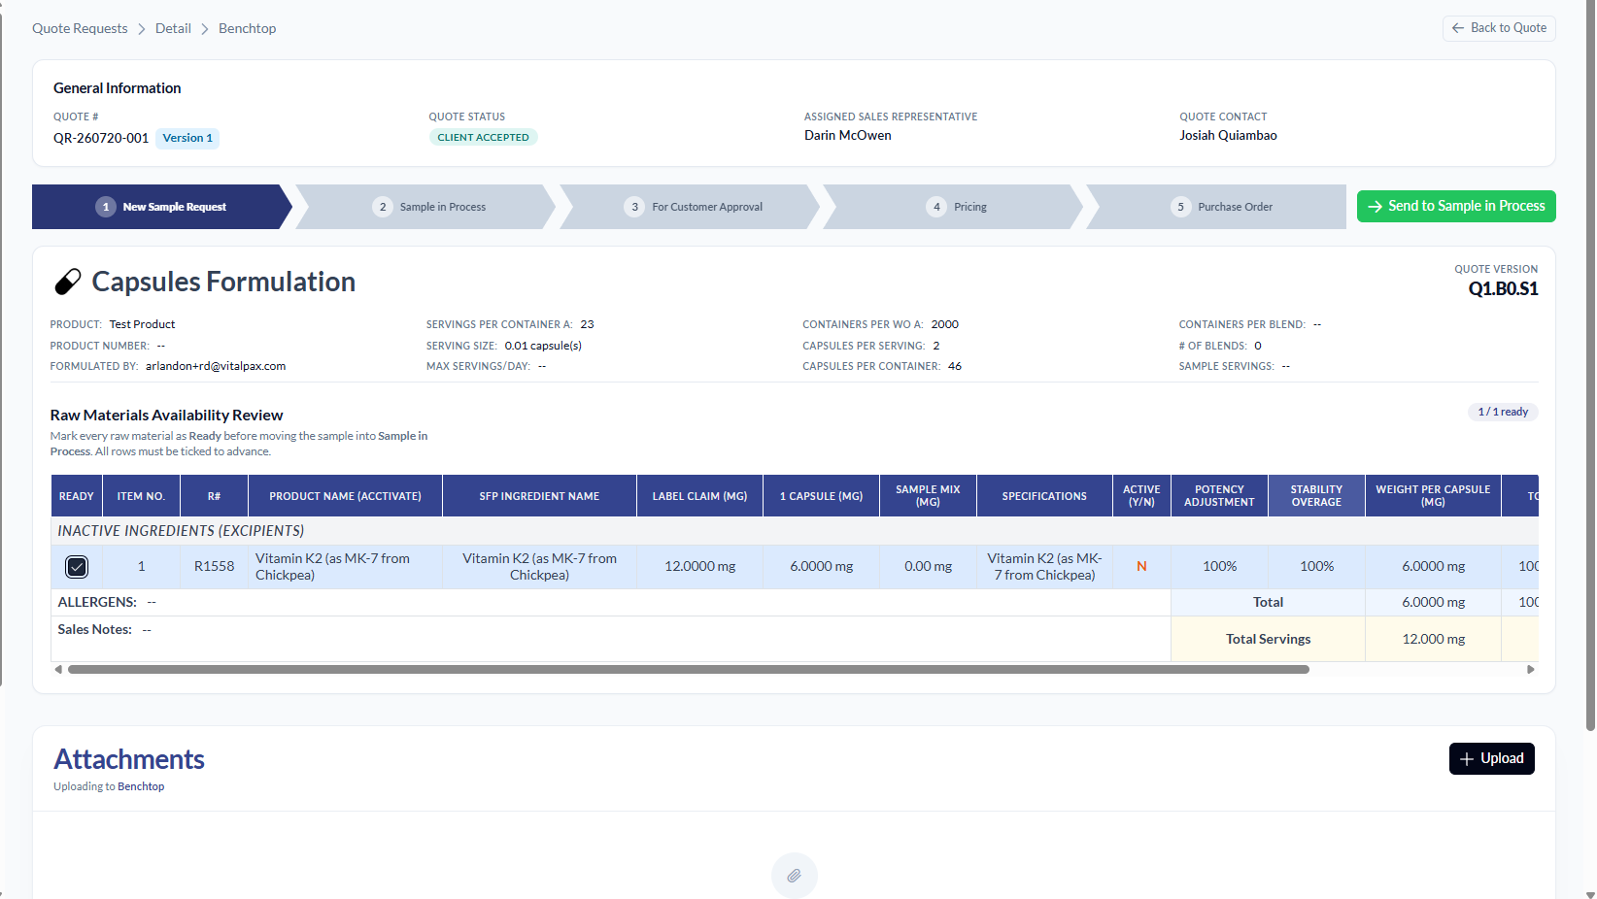Untick the Ready checkbox for R1558
1597x899 pixels.
click(77, 566)
